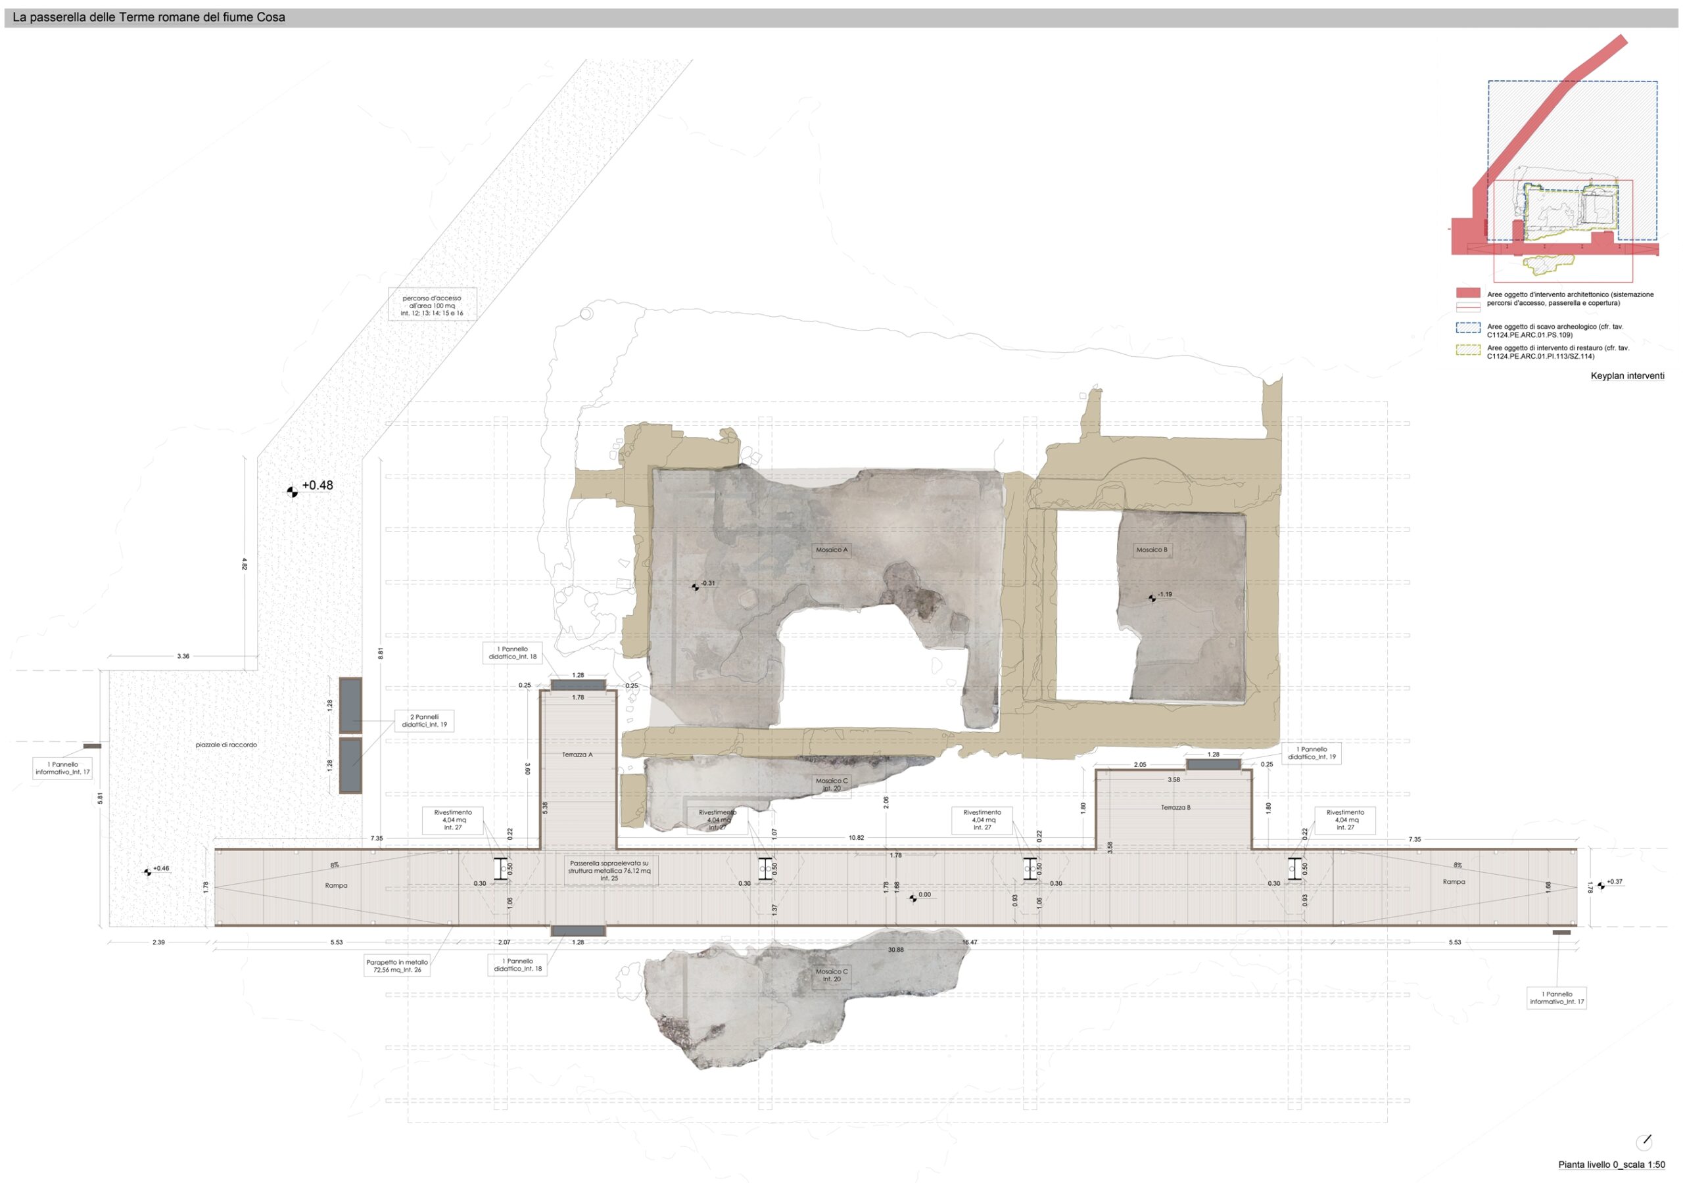Click the Parapetto in metallo annotation box
The image size is (1683, 1204).
tap(396, 966)
